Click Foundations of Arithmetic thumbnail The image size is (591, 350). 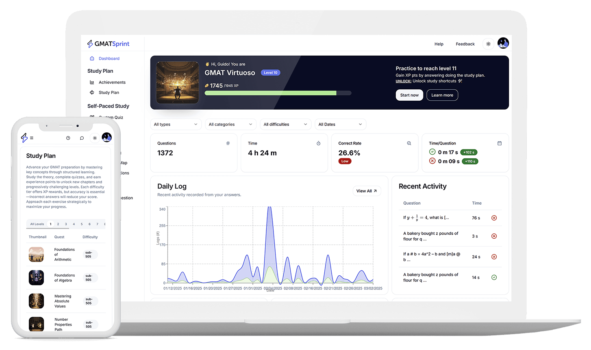(x=36, y=255)
